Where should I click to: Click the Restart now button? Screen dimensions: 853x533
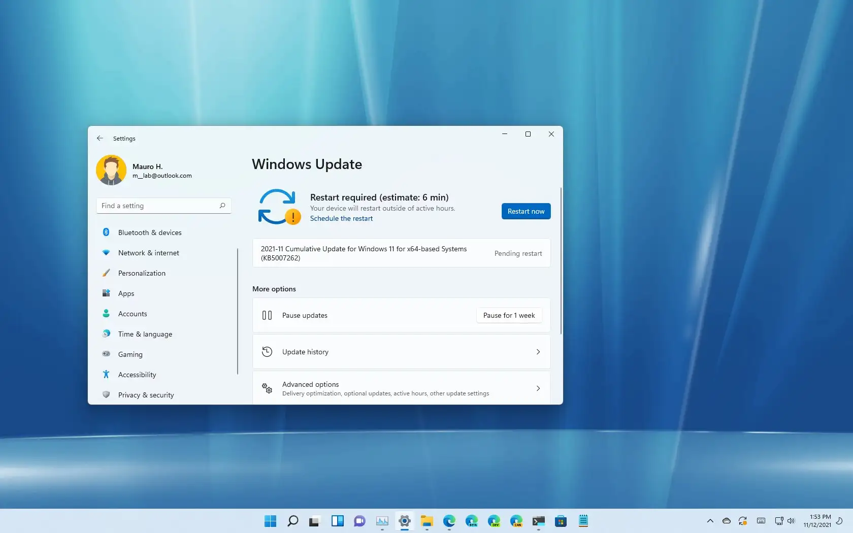(526, 211)
